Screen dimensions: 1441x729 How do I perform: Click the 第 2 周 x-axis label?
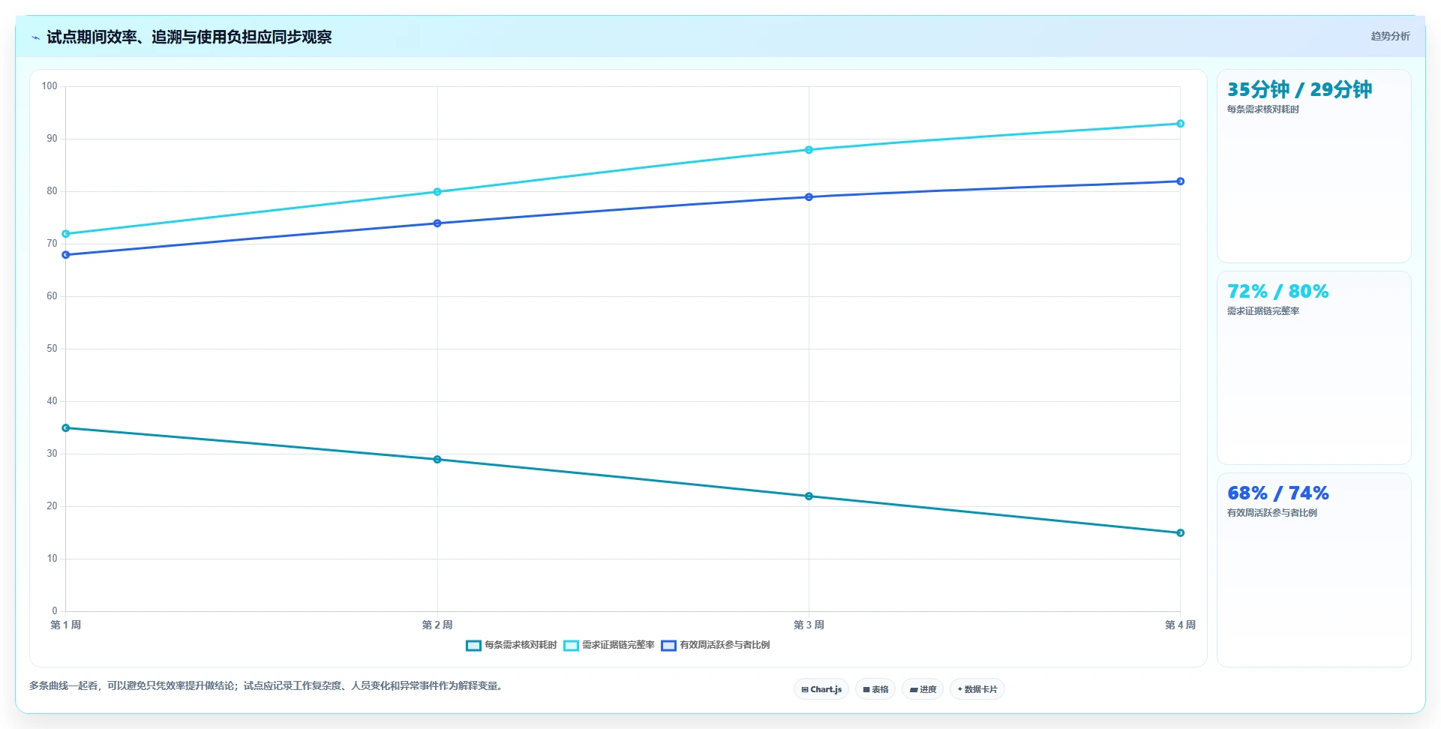(x=437, y=625)
